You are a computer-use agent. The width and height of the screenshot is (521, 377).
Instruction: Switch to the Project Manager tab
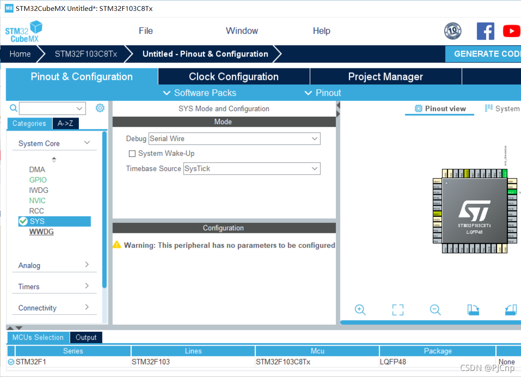click(x=386, y=76)
